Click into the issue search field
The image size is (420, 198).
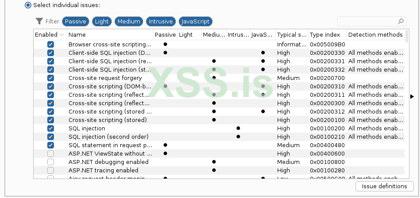[x=366, y=21]
